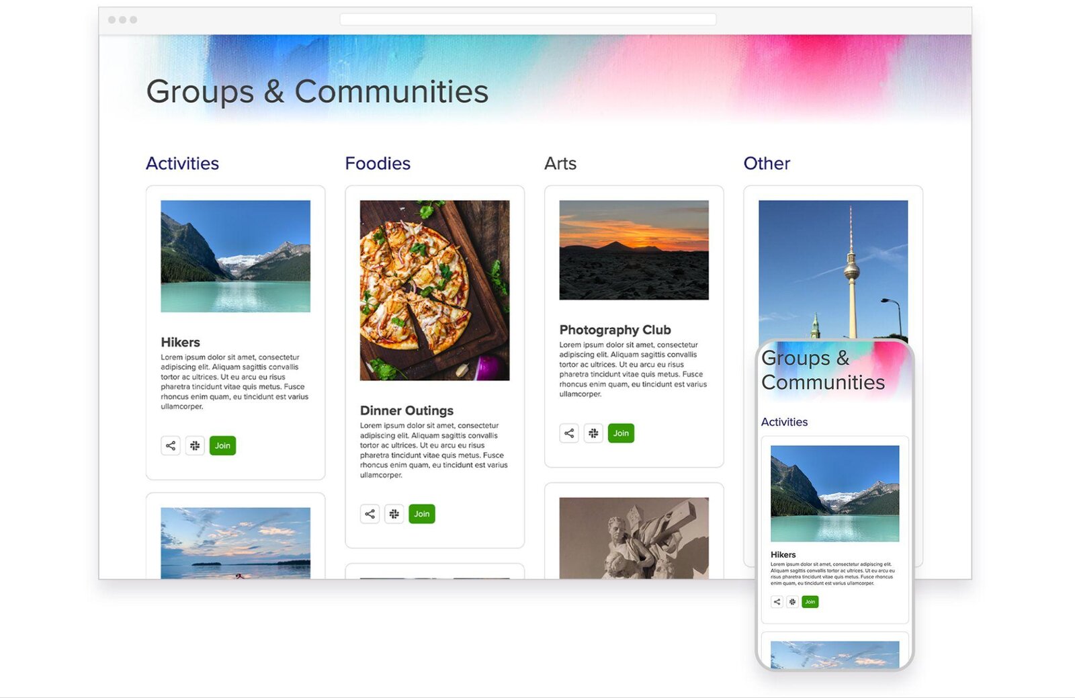Select the Arts column heading
This screenshot has height=698, width=1075.
click(560, 163)
